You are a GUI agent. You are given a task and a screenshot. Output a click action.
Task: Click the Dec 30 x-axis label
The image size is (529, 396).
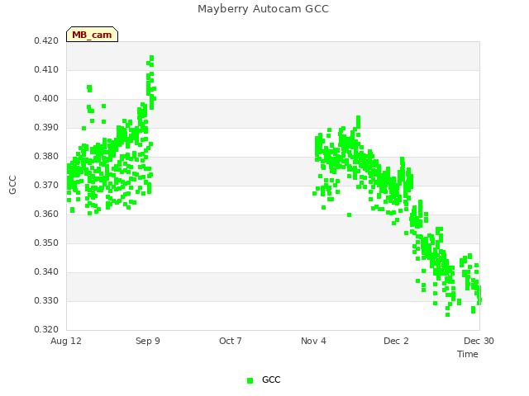tap(479, 341)
